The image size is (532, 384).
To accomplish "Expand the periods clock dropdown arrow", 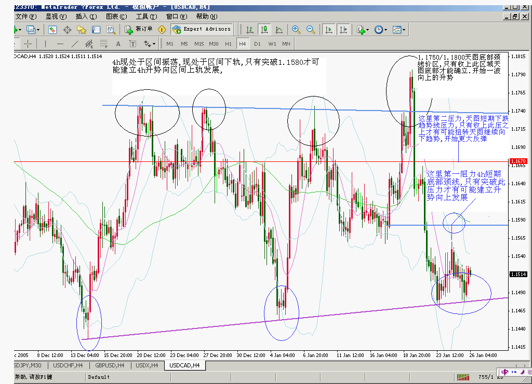I will tap(385, 30).
